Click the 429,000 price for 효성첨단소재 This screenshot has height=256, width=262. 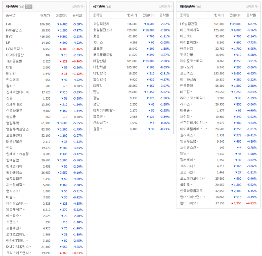[132, 30]
